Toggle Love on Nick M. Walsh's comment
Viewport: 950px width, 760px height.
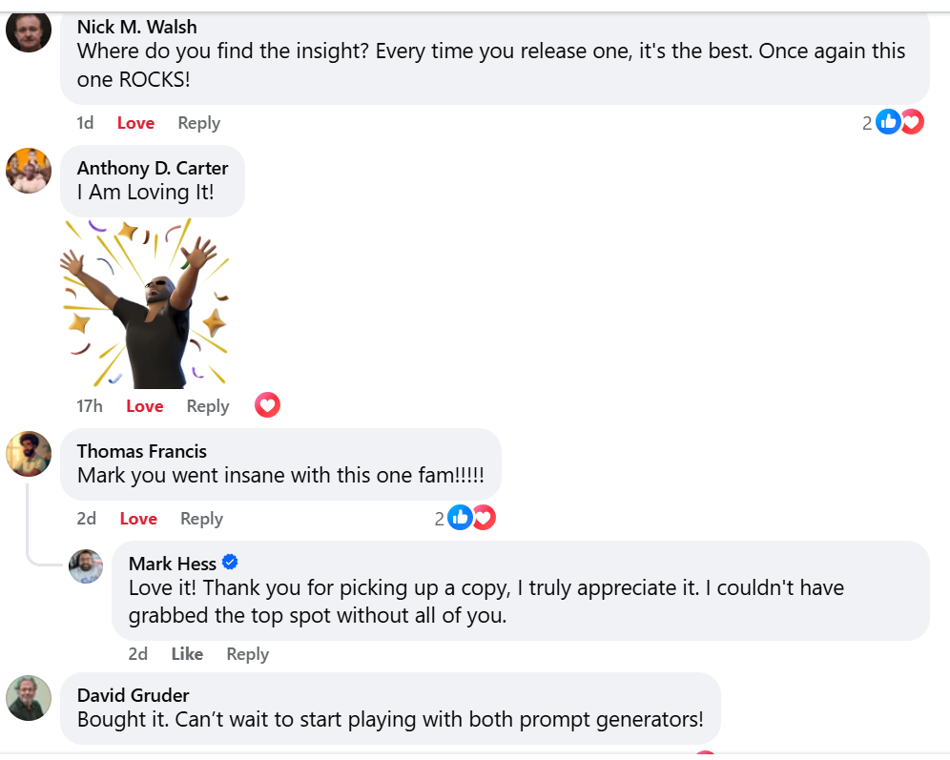click(x=135, y=123)
